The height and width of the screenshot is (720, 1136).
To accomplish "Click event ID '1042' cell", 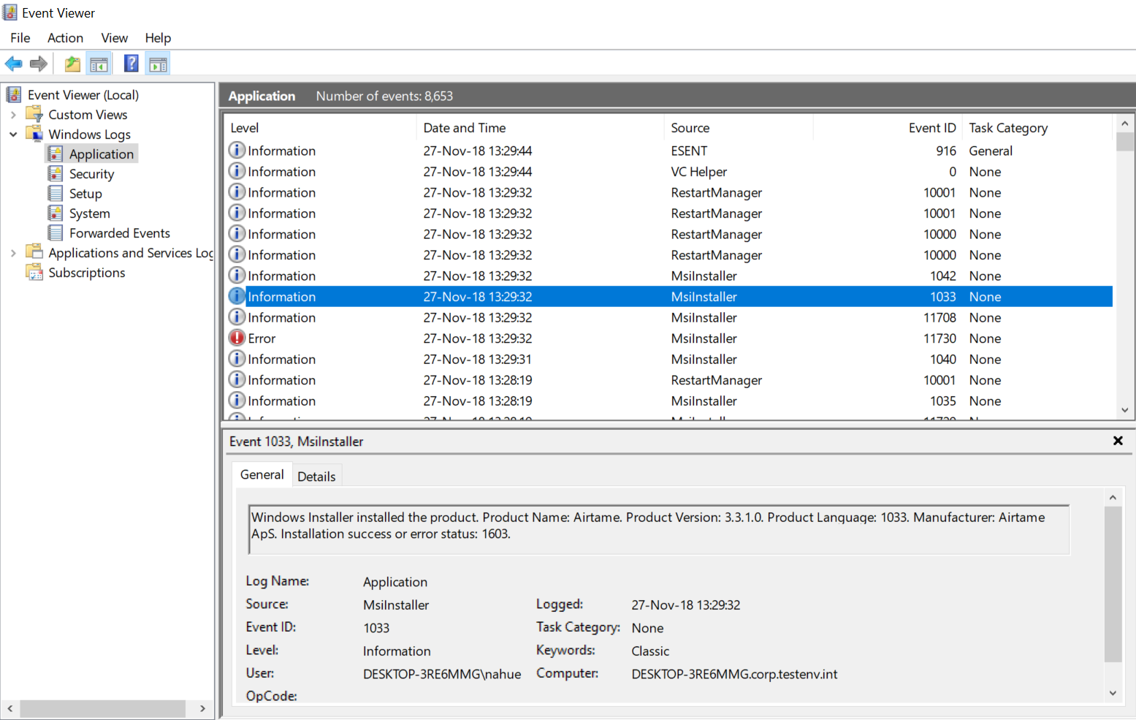I will (942, 276).
